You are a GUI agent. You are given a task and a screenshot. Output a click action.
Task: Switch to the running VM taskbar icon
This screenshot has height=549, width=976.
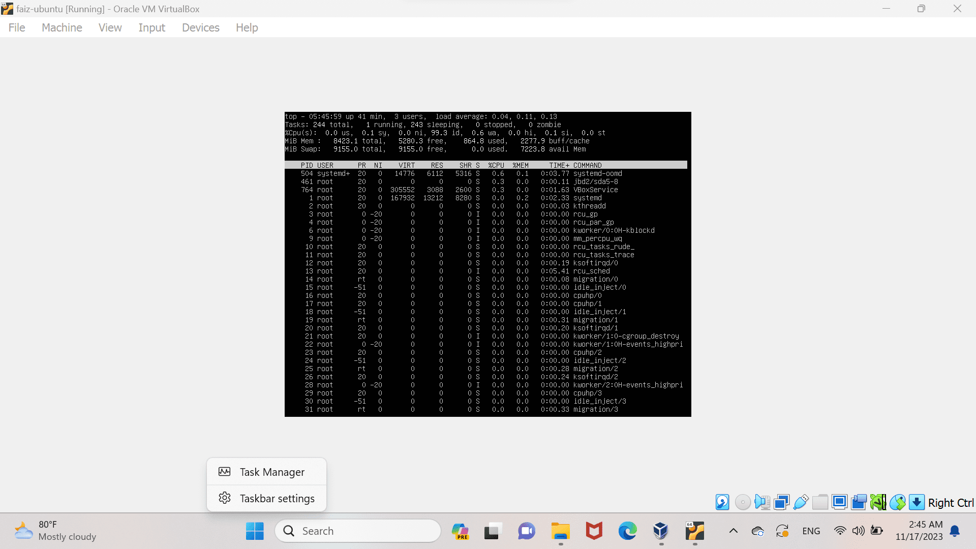694,531
